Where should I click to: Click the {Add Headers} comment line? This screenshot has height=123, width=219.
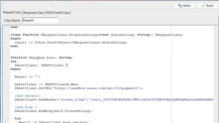pyautogui.click(x=28, y=96)
